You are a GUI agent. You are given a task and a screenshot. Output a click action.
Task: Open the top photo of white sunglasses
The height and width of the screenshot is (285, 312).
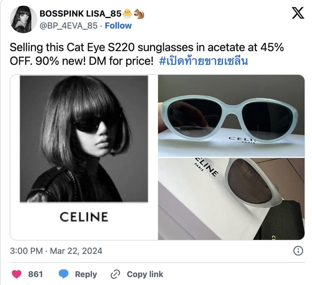232,115
